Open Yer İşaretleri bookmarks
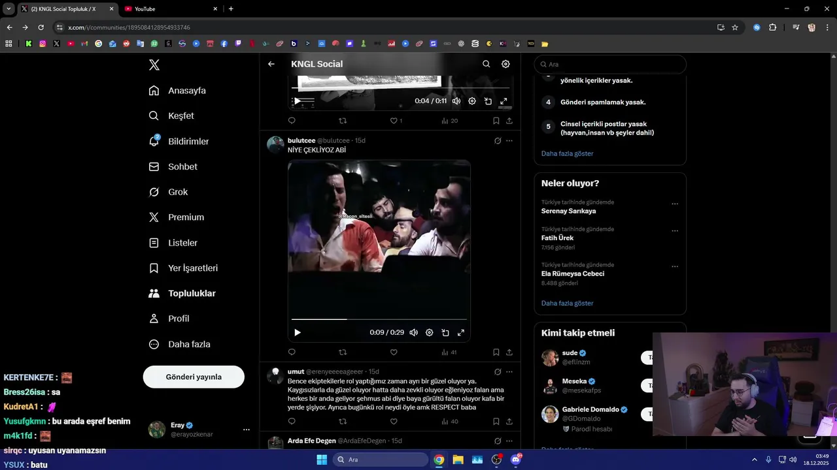The image size is (837, 470). point(182,268)
